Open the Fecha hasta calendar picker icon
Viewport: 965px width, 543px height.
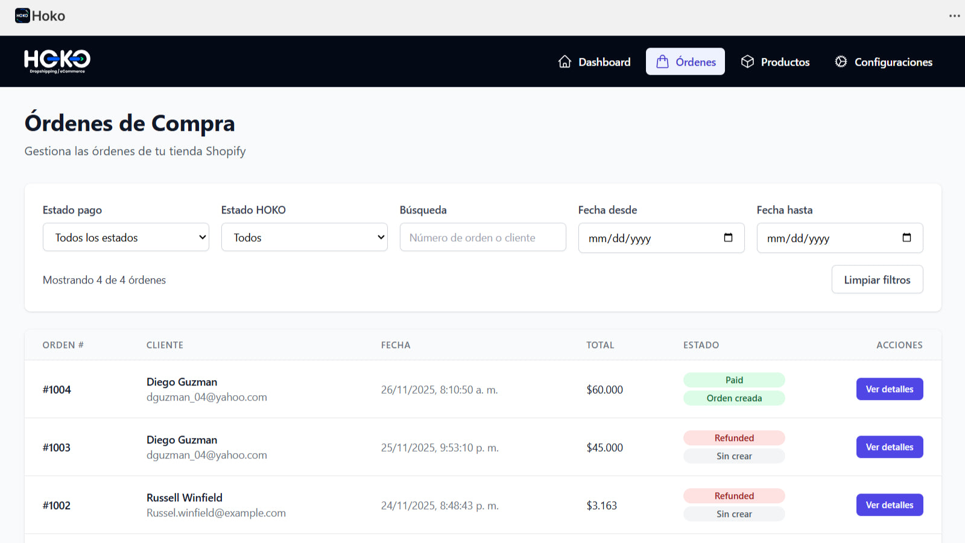pyautogui.click(x=906, y=238)
